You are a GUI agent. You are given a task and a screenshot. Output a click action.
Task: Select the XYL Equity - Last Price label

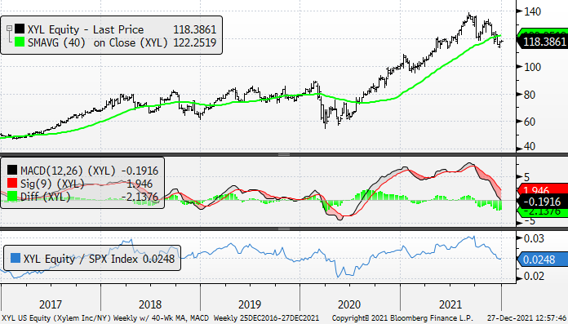86,29
